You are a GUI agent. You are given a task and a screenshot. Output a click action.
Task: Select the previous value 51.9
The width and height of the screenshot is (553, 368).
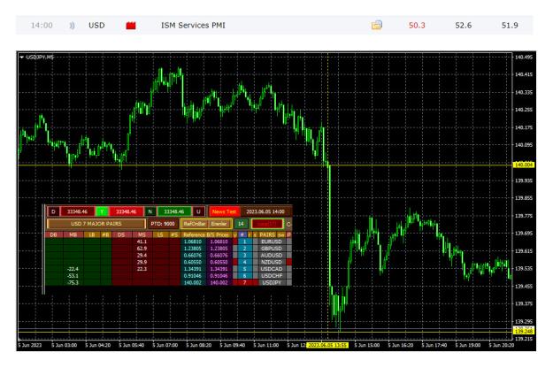pos(510,26)
